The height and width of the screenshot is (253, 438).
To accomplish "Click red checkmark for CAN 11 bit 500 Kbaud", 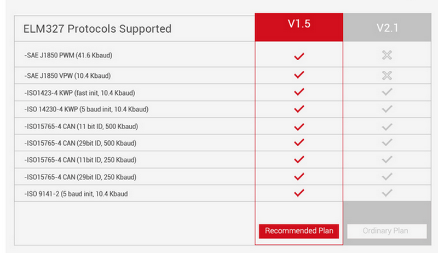I will click(x=299, y=127).
